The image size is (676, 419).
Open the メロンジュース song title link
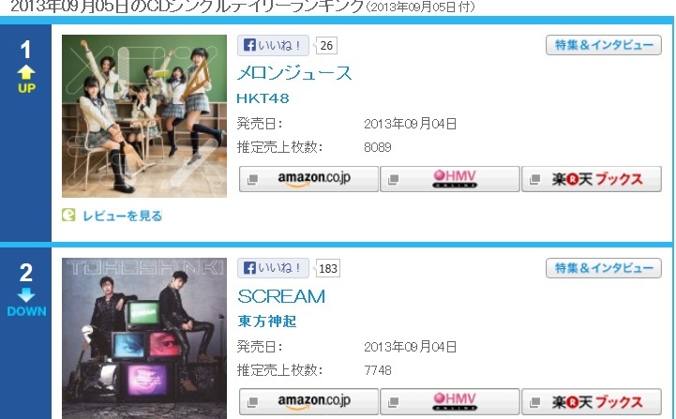coord(294,73)
